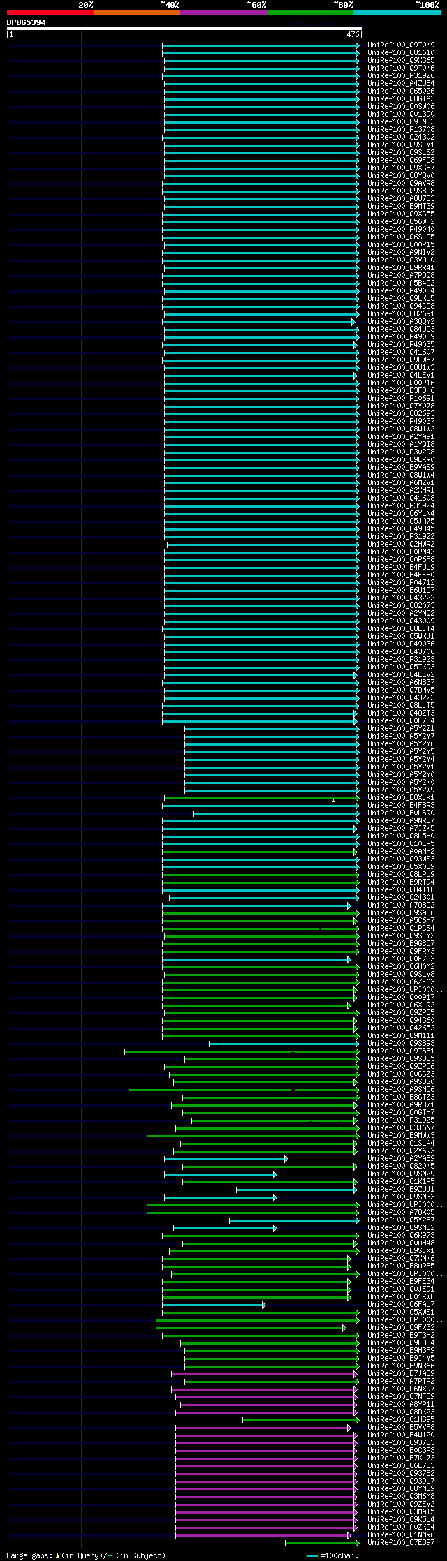The height and width of the screenshot is (1561, 447).
Task: Select hit label UniRef100_B9INC3
Action: tap(401, 121)
